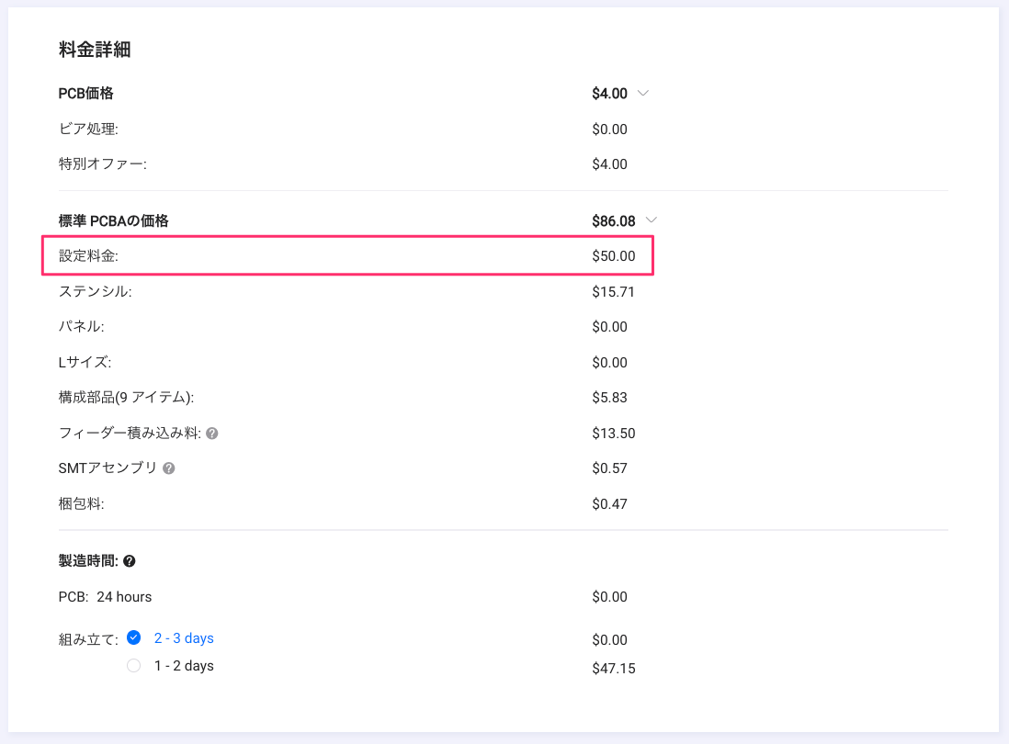The image size is (1009, 744).
Task: Click the PCB: 24 hours text
Action: click(105, 597)
